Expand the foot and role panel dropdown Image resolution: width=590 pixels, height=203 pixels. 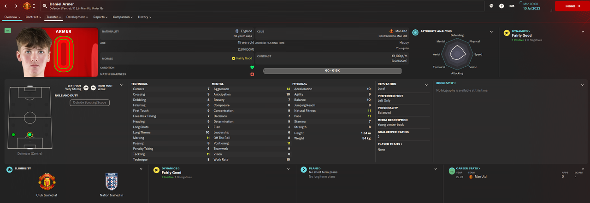(121, 85)
